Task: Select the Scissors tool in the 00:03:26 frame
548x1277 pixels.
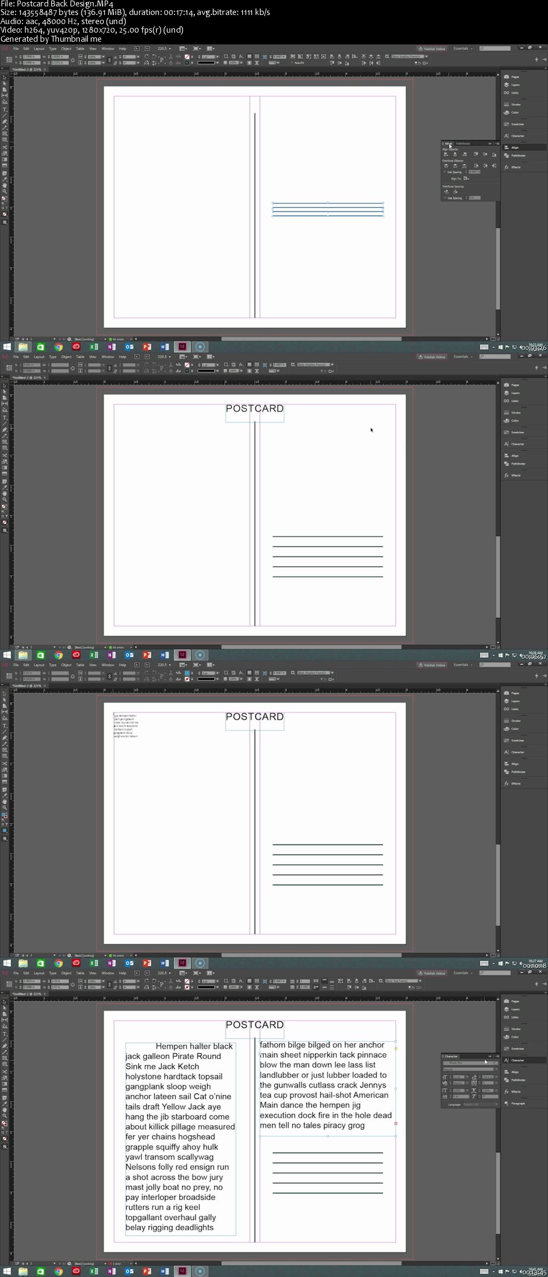Action: tap(4, 148)
